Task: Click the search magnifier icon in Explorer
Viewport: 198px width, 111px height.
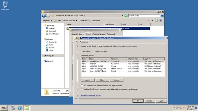Action: pyautogui.click(x=162, y=16)
